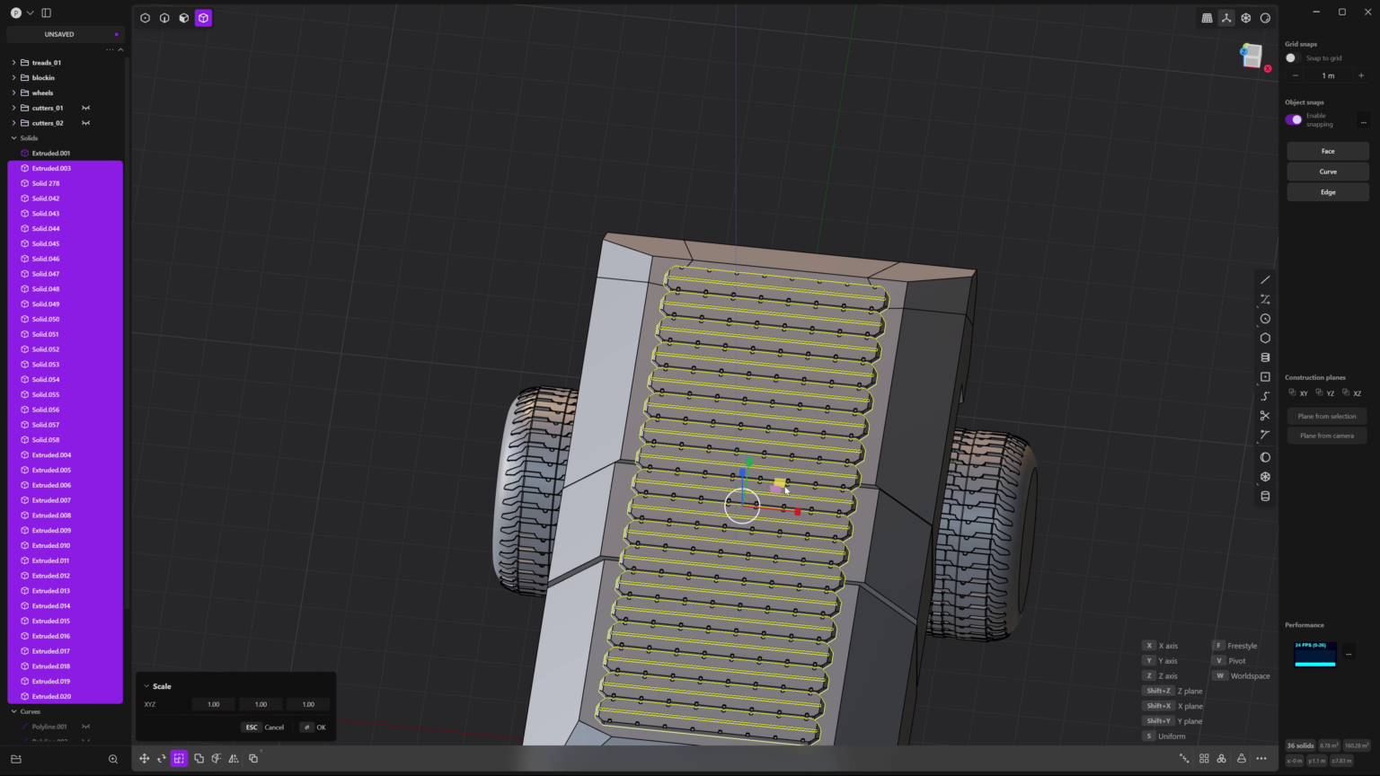This screenshot has height=776, width=1380.
Task: Collapse the Scale dialog chevron
Action: (146, 686)
